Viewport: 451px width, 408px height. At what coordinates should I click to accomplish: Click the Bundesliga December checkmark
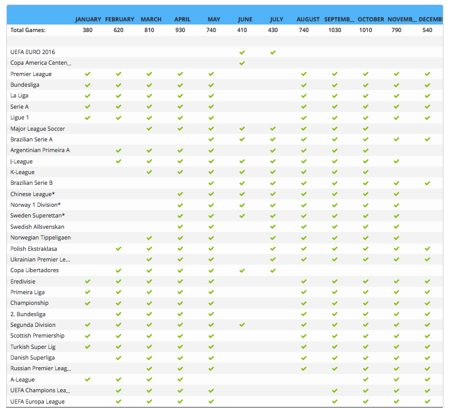427,85
